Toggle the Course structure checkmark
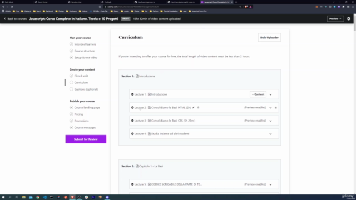Image resolution: width=356 pixels, height=200 pixels. click(71, 51)
